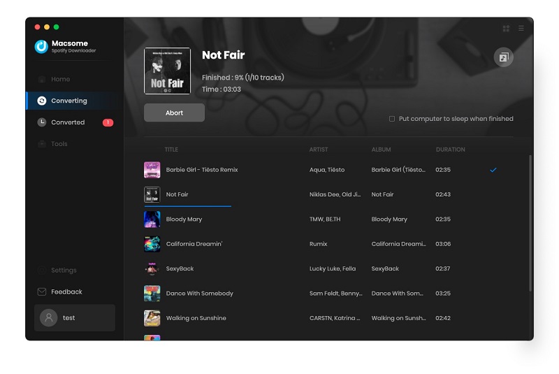
Task: Click the user avatar icon
Action: 49,317
